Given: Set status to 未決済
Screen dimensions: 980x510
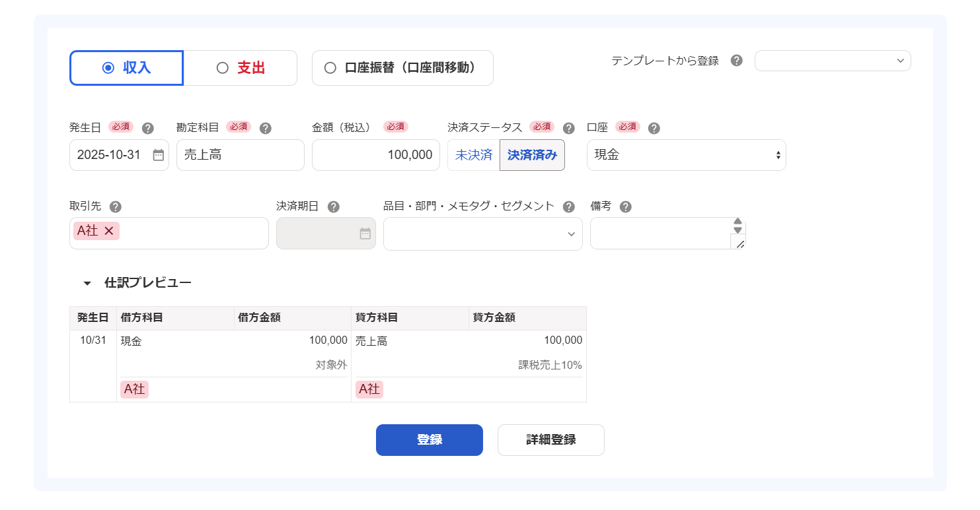Looking at the screenshot, I should [x=474, y=155].
